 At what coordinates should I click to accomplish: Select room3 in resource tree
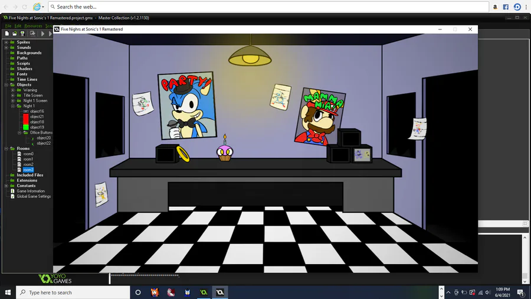point(28,170)
